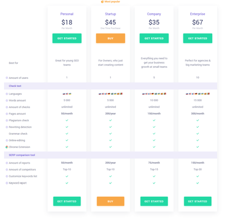
Task: Click the language flags in the Enterprise column
Action: click(x=198, y=94)
